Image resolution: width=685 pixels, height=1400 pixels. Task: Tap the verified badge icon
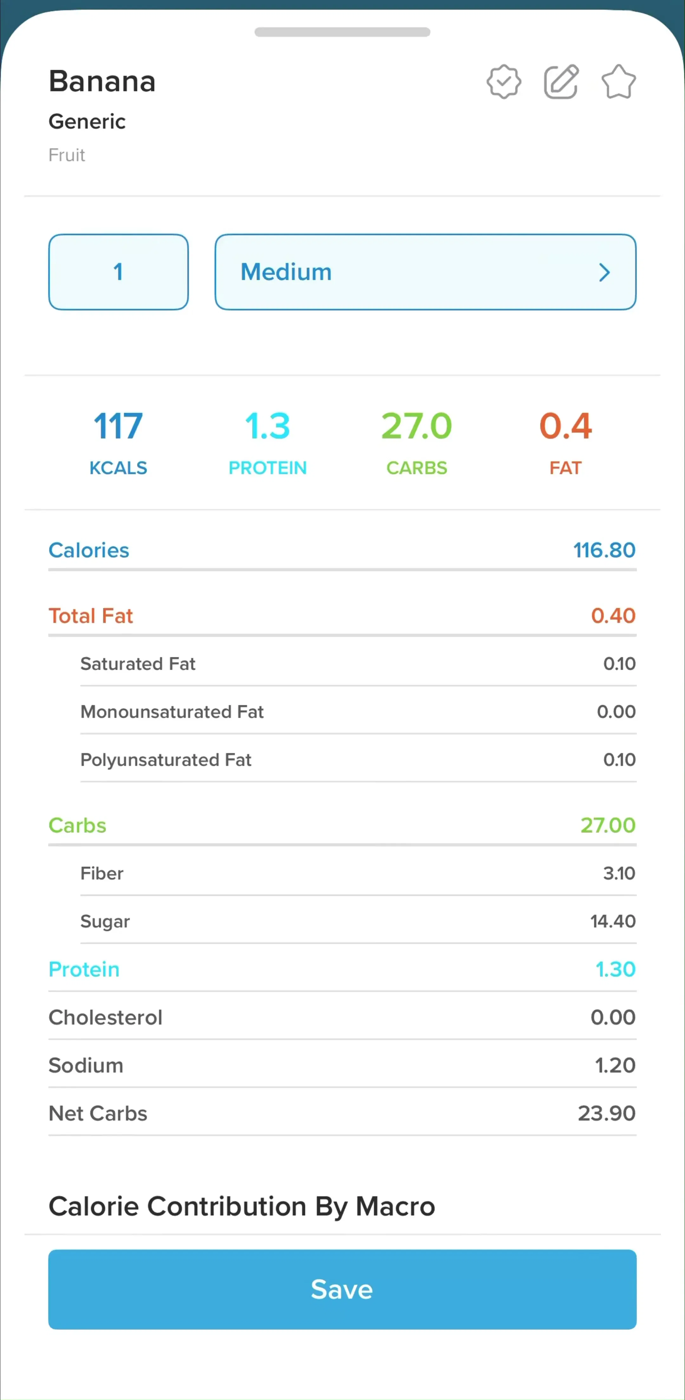coord(504,82)
